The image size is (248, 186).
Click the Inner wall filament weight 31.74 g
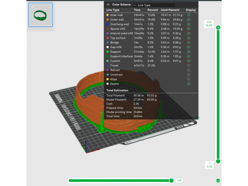click(178, 15)
